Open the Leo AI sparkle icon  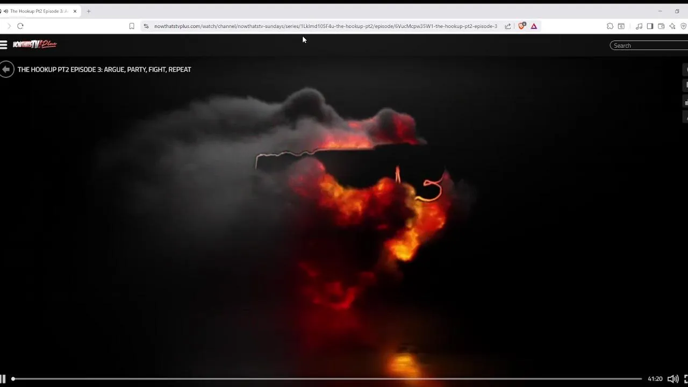pyautogui.click(x=672, y=26)
